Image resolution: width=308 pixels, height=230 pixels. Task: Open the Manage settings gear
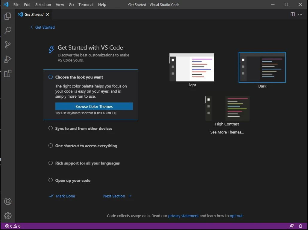click(7, 216)
